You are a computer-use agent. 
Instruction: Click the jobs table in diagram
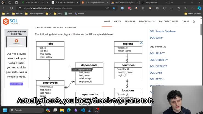[x=50, y=50]
